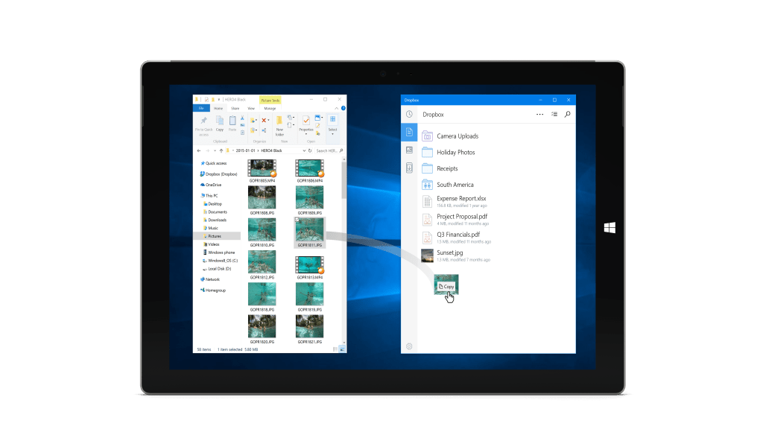Click Pin to Quick access in ribbon
763x429 pixels.
204,125
